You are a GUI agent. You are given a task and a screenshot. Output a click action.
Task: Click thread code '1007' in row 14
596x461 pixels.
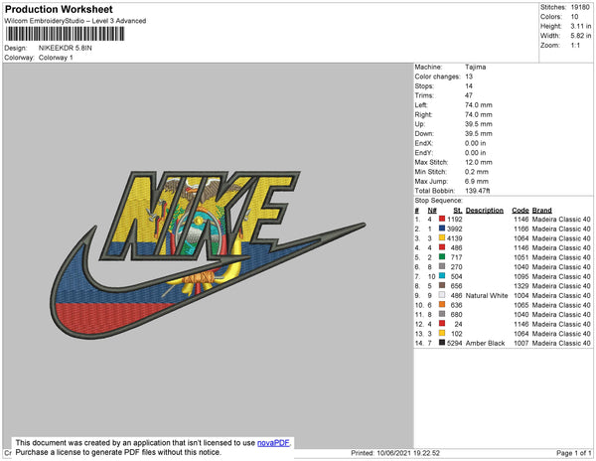pos(521,343)
